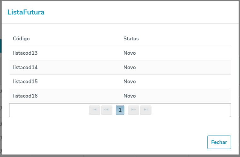Viewport: 240px width, 157px height.
Task: Go to the next page of results
Action: [x=134, y=110]
